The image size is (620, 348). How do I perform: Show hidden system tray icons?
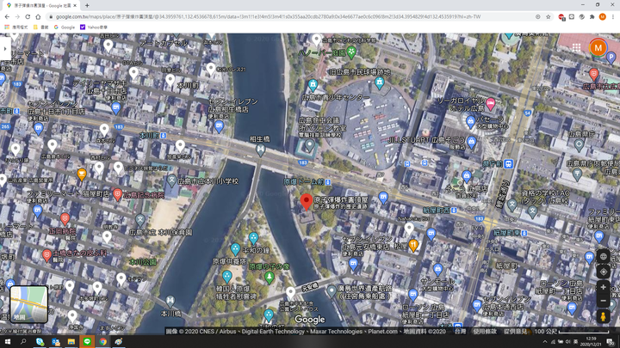tap(545, 342)
